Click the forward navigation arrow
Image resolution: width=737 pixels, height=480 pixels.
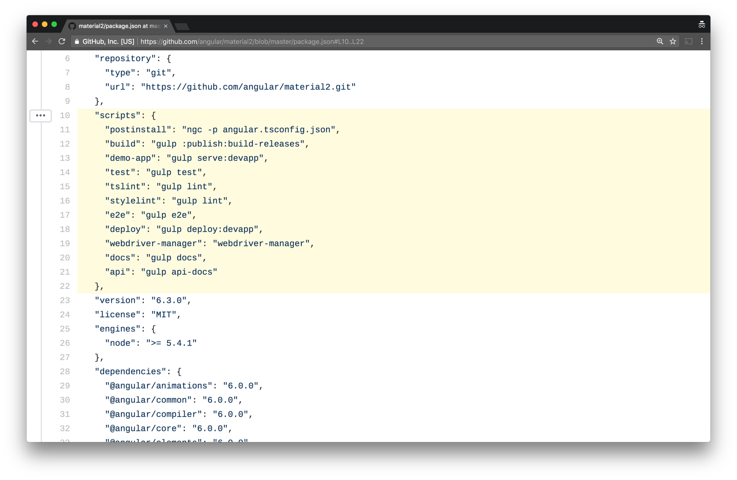48,41
